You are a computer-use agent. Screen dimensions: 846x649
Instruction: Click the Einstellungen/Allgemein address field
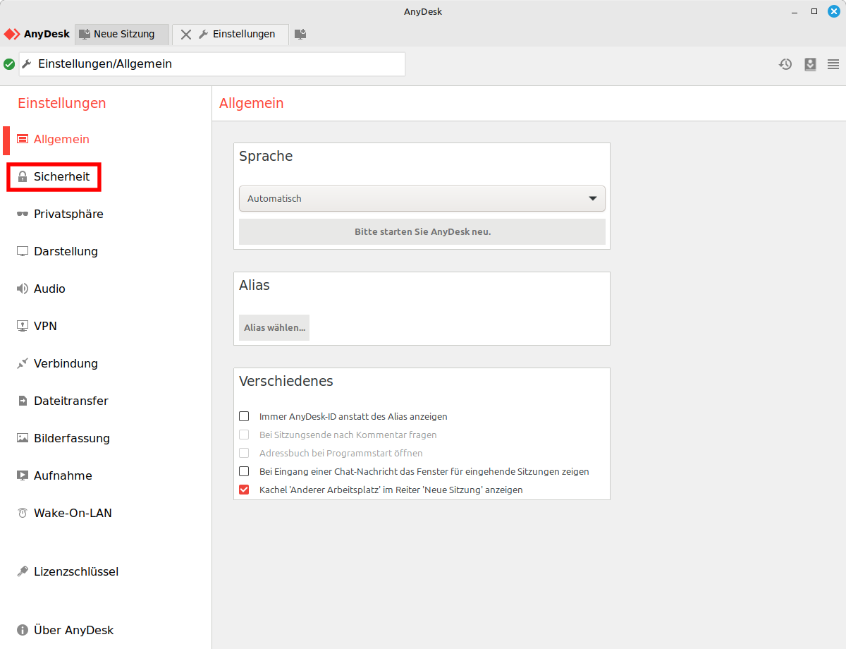[211, 63]
